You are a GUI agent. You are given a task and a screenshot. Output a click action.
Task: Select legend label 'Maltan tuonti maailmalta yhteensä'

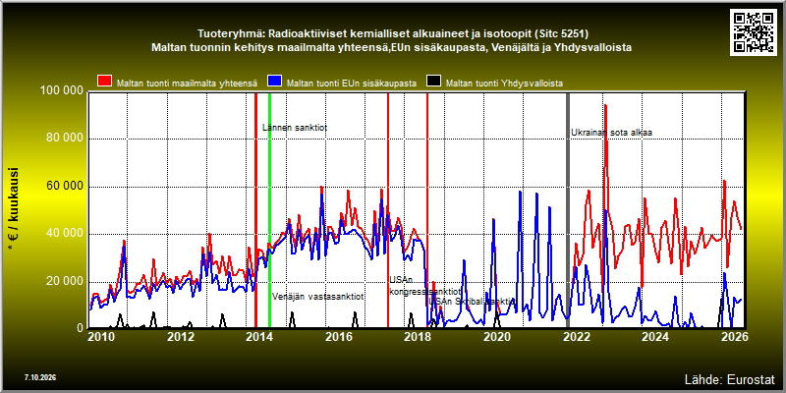[x=187, y=84]
